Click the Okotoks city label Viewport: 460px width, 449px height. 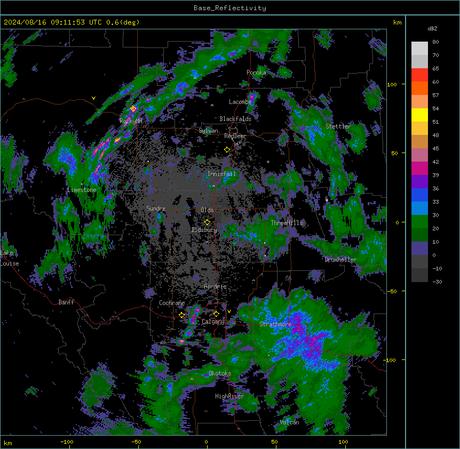coord(220,373)
